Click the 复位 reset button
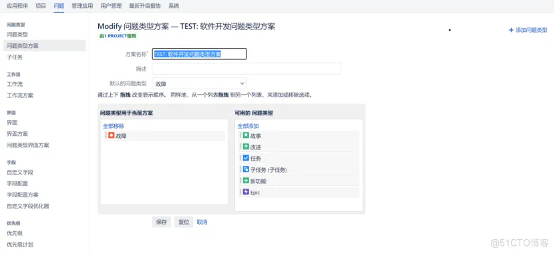The image size is (555, 254). (184, 222)
